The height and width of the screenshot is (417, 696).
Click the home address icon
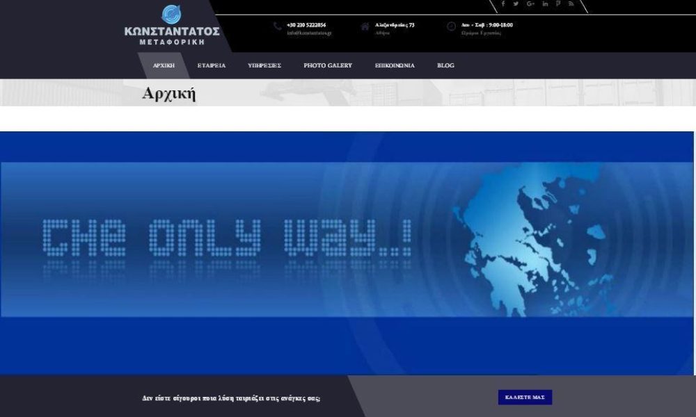click(x=365, y=26)
